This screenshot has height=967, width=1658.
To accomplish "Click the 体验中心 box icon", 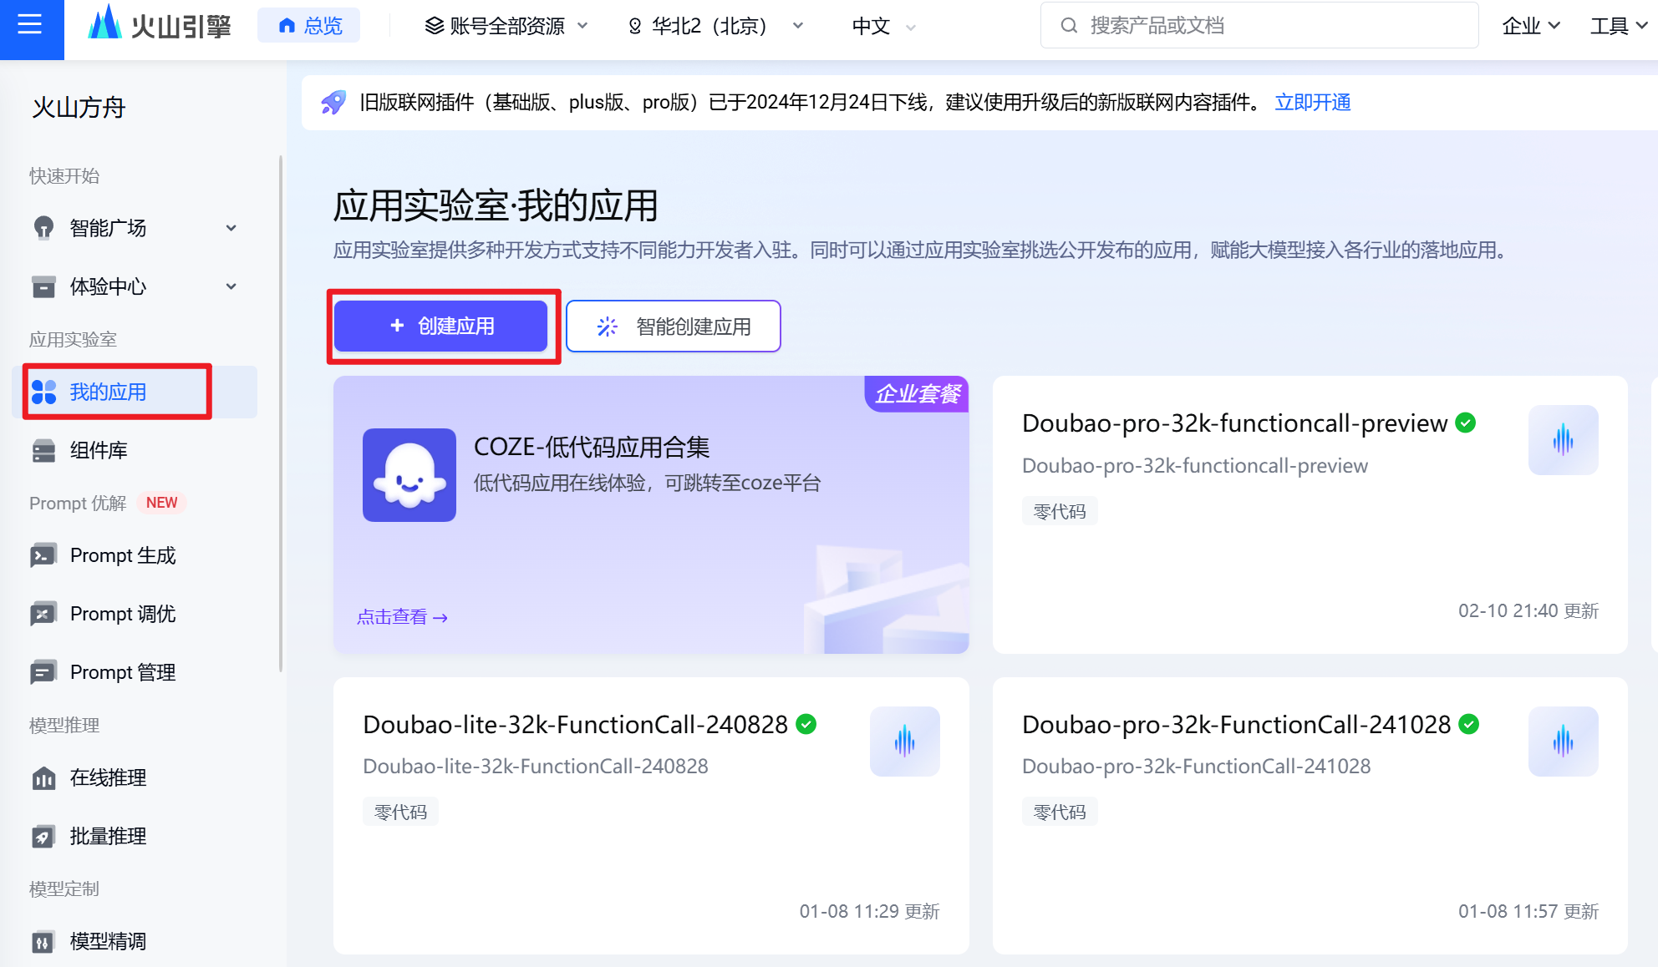I will point(43,286).
